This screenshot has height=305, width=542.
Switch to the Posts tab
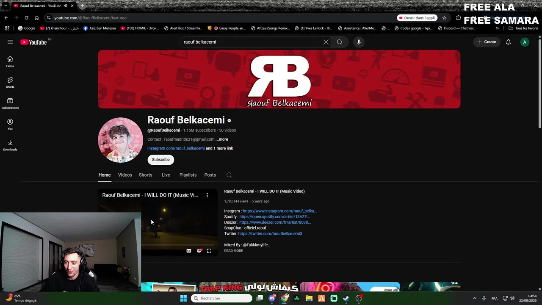(x=210, y=175)
